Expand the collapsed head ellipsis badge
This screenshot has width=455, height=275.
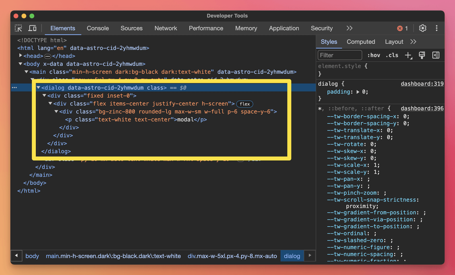(x=47, y=56)
